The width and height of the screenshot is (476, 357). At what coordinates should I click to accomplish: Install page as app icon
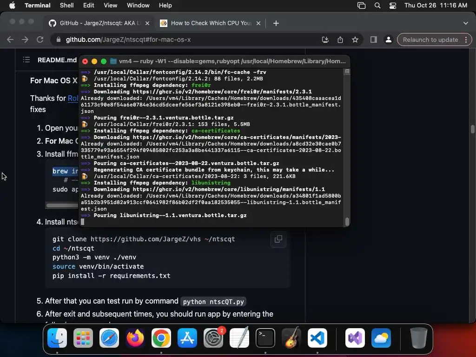[325, 40]
